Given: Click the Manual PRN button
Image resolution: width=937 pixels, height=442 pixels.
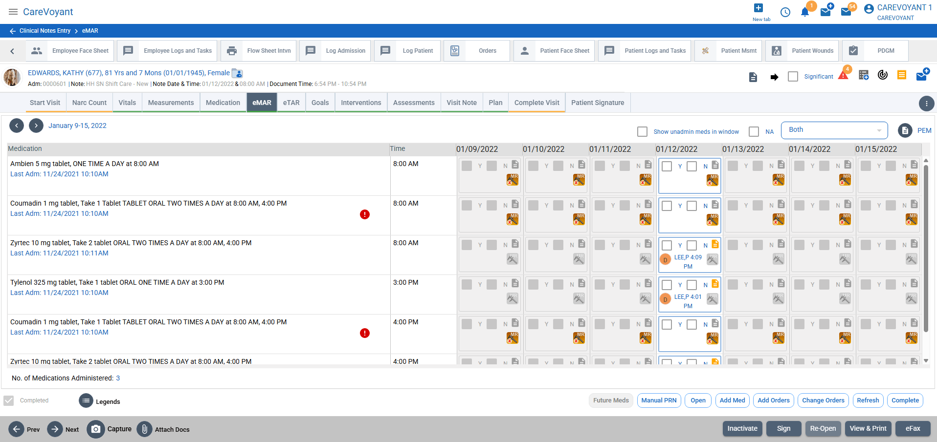Looking at the screenshot, I should [659, 400].
